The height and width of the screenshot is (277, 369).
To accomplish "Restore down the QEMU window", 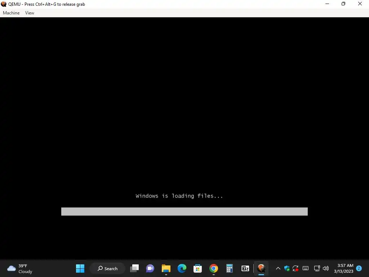I will click(x=343, y=4).
